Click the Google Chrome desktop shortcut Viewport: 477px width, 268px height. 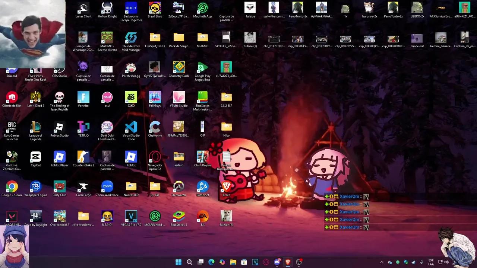point(12,187)
